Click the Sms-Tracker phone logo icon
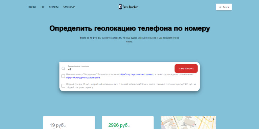Viewport: 259px width, 129px height. pos(120,7)
